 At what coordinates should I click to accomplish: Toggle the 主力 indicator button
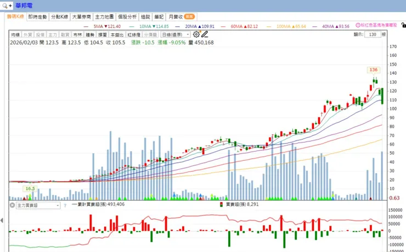point(53,35)
